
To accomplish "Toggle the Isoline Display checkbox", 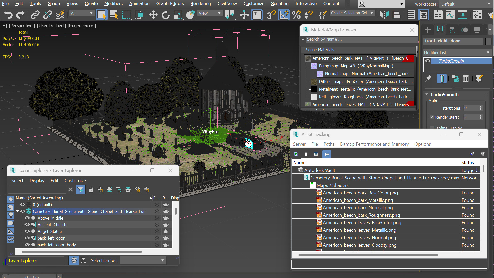I will point(432,128).
